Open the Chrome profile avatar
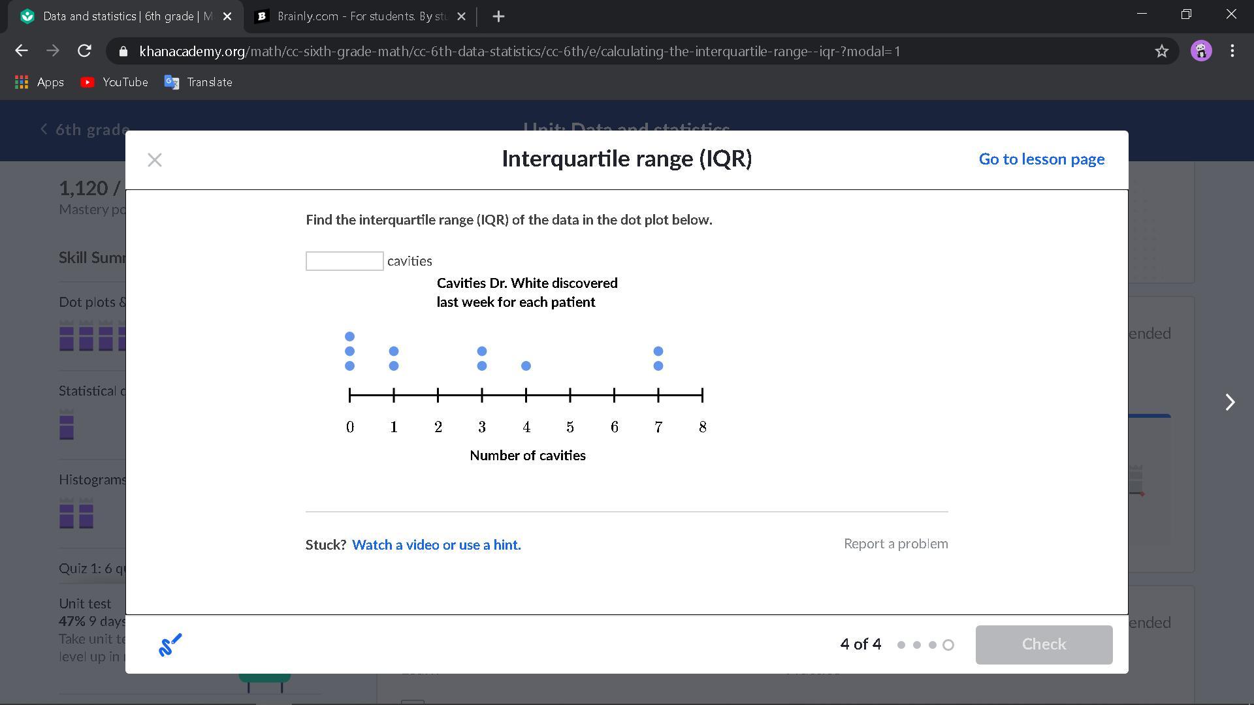The height and width of the screenshot is (705, 1254). click(1201, 51)
